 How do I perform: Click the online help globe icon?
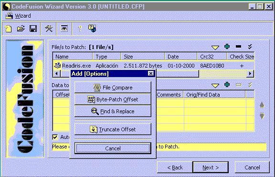tap(92, 29)
